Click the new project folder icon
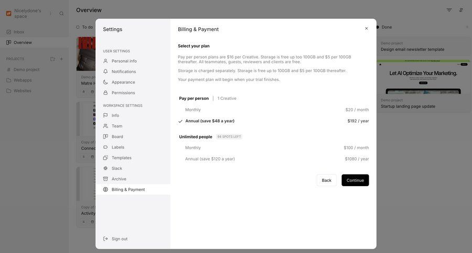The height and width of the screenshot is (253, 472). (x=52, y=59)
